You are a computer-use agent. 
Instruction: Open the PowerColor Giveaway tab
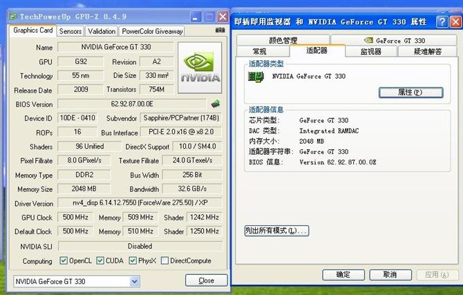(x=152, y=31)
